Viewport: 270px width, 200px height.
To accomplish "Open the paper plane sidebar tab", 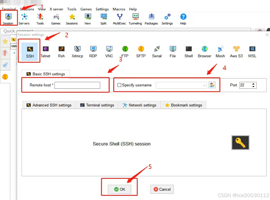I will tap(5, 65).
